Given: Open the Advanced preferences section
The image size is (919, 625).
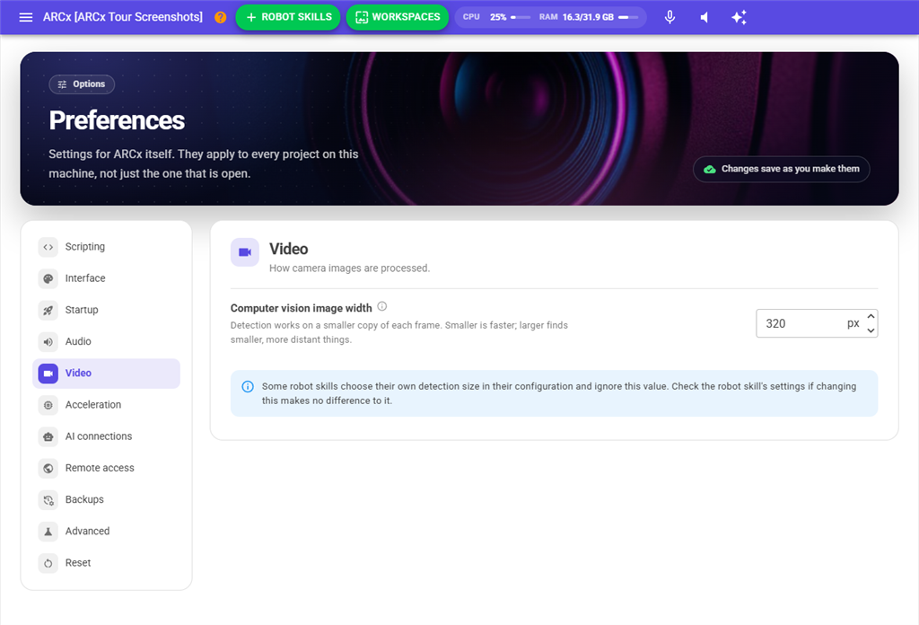Looking at the screenshot, I should 106,532.
